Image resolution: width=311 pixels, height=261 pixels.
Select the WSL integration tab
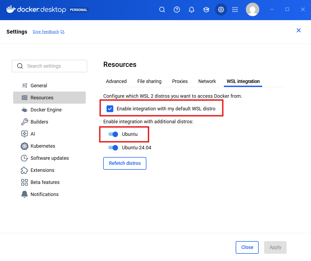click(243, 81)
